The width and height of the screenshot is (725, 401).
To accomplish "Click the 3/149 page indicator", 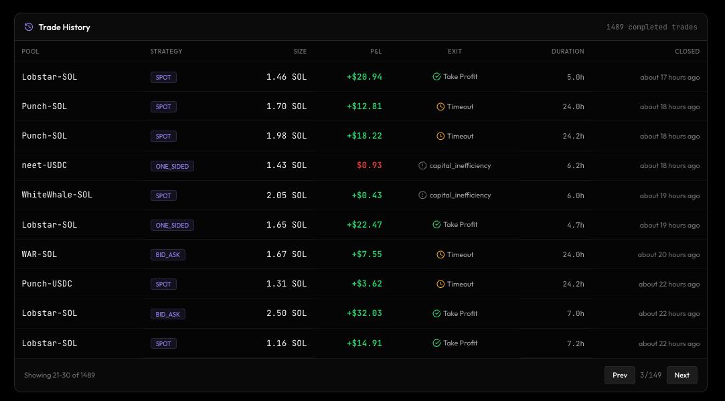I will tap(651, 375).
